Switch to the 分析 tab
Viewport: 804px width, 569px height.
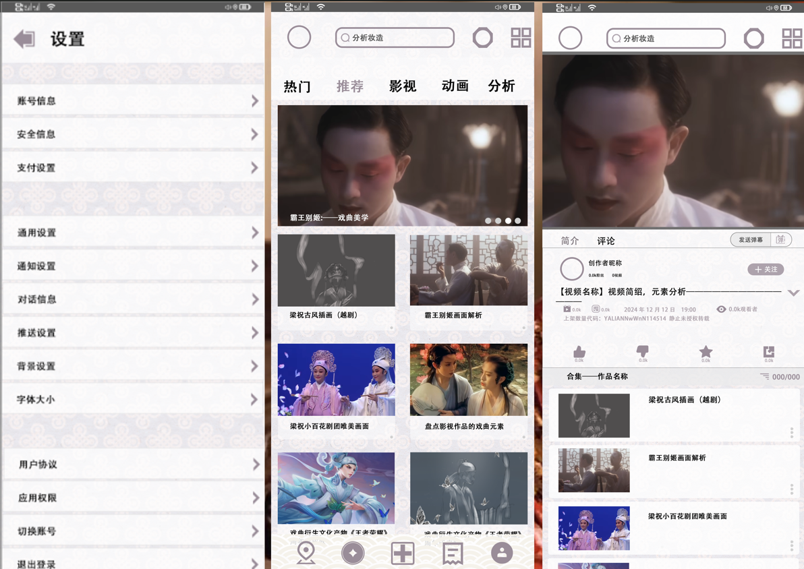click(501, 86)
